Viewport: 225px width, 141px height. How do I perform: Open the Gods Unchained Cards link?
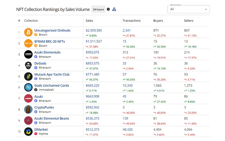(52, 85)
